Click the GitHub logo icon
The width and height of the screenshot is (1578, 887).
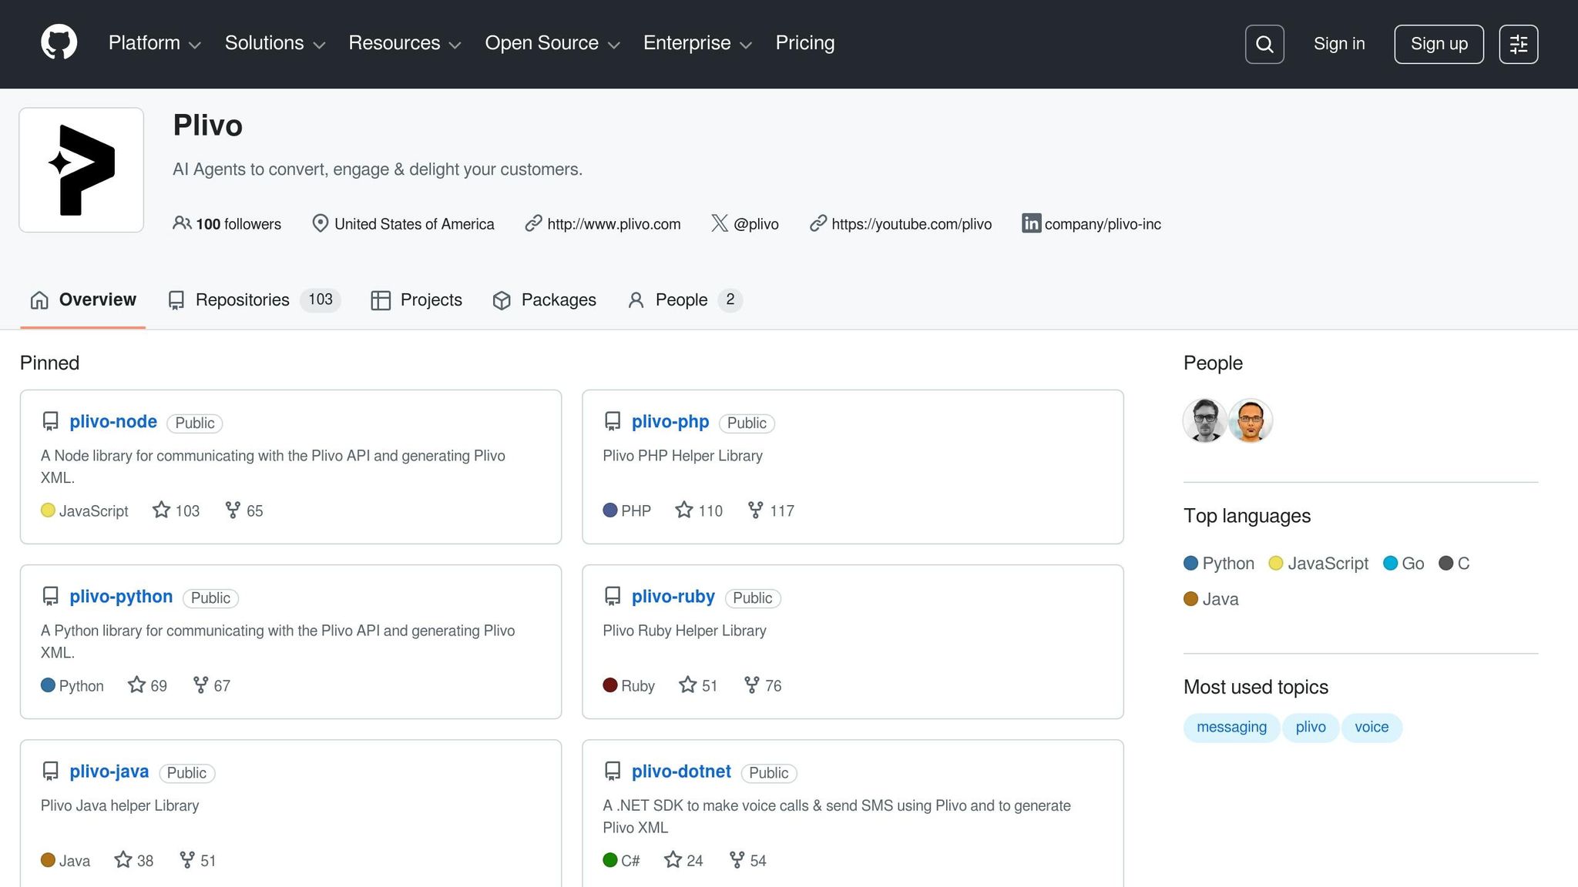pos(59,42)
